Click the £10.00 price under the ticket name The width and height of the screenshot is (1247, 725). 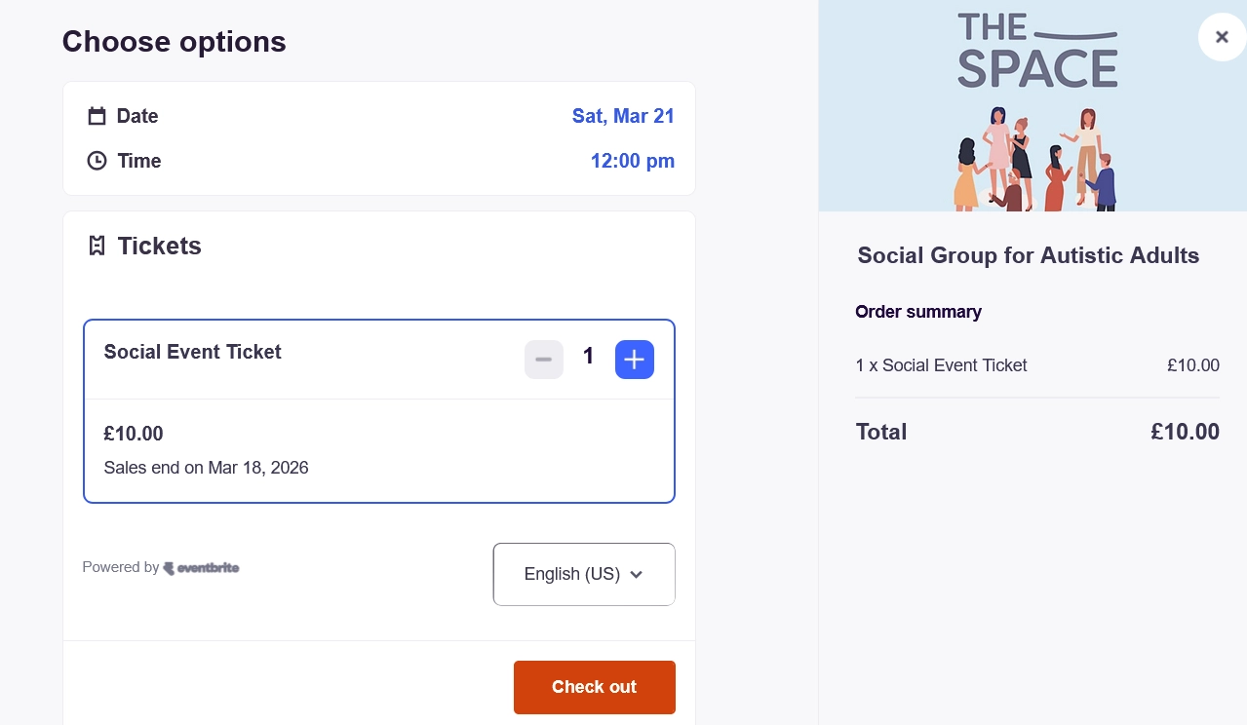click(x=133, y=434)
